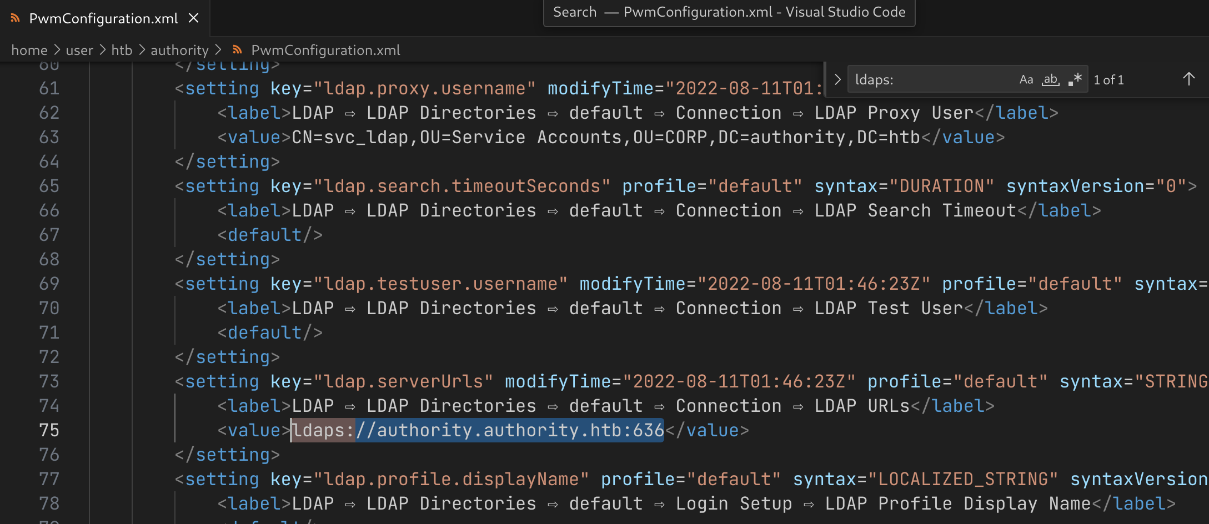Click the "DURATION" syntax attribute value

pyautogui.click(x=942, y=186)
